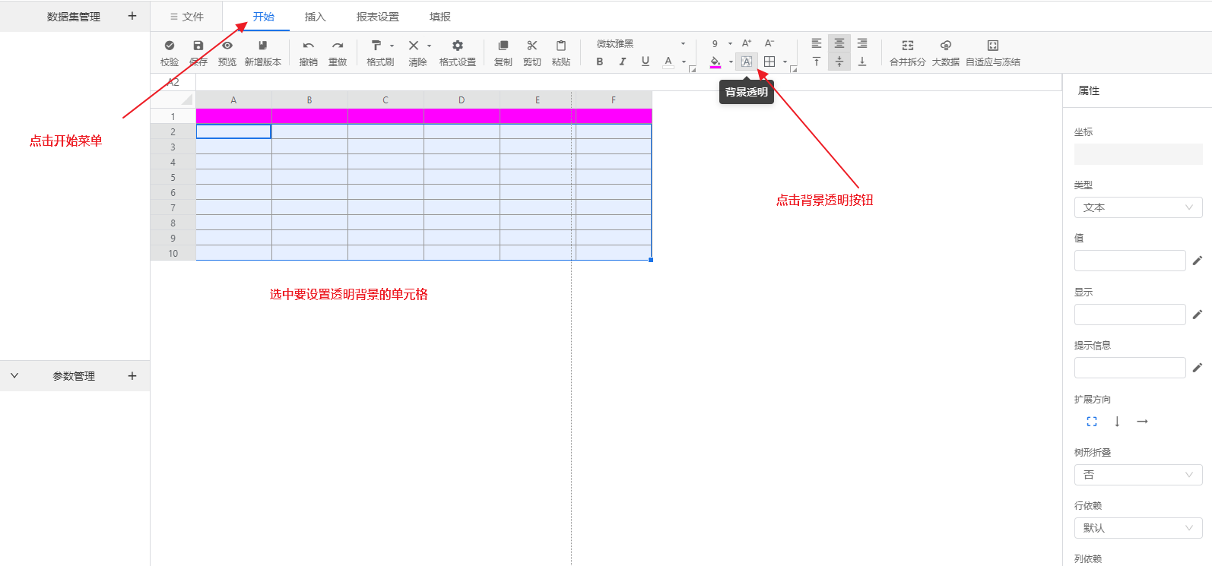
Task: Click 合并拆分 merge split icon
Action: click(x=908, y=46)
